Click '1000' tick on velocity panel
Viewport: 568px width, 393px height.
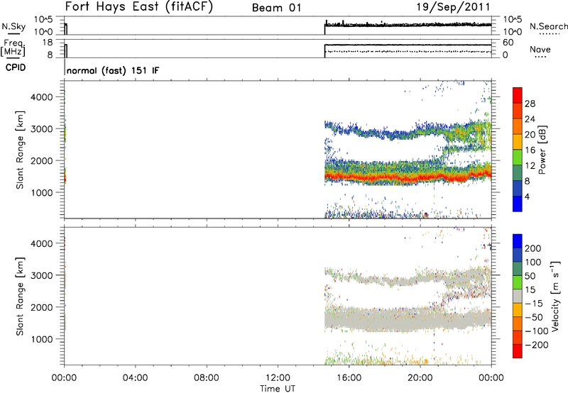(42, 339)
